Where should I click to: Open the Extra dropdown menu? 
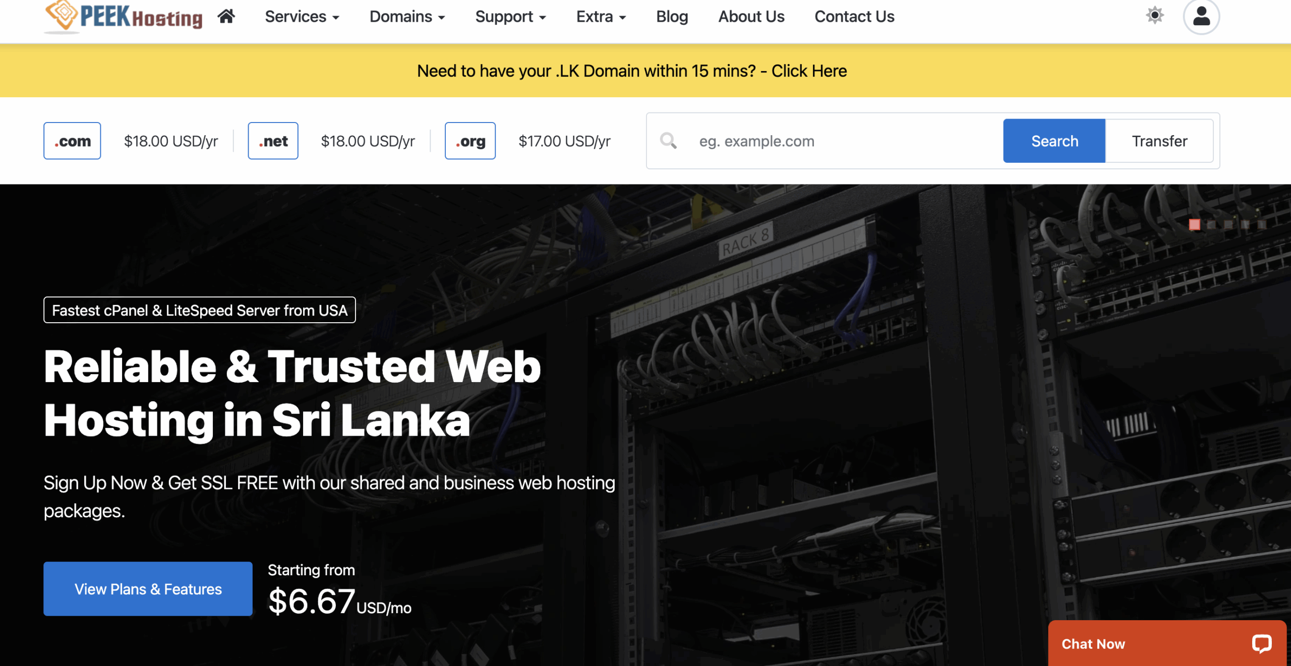tap(601, 17)
